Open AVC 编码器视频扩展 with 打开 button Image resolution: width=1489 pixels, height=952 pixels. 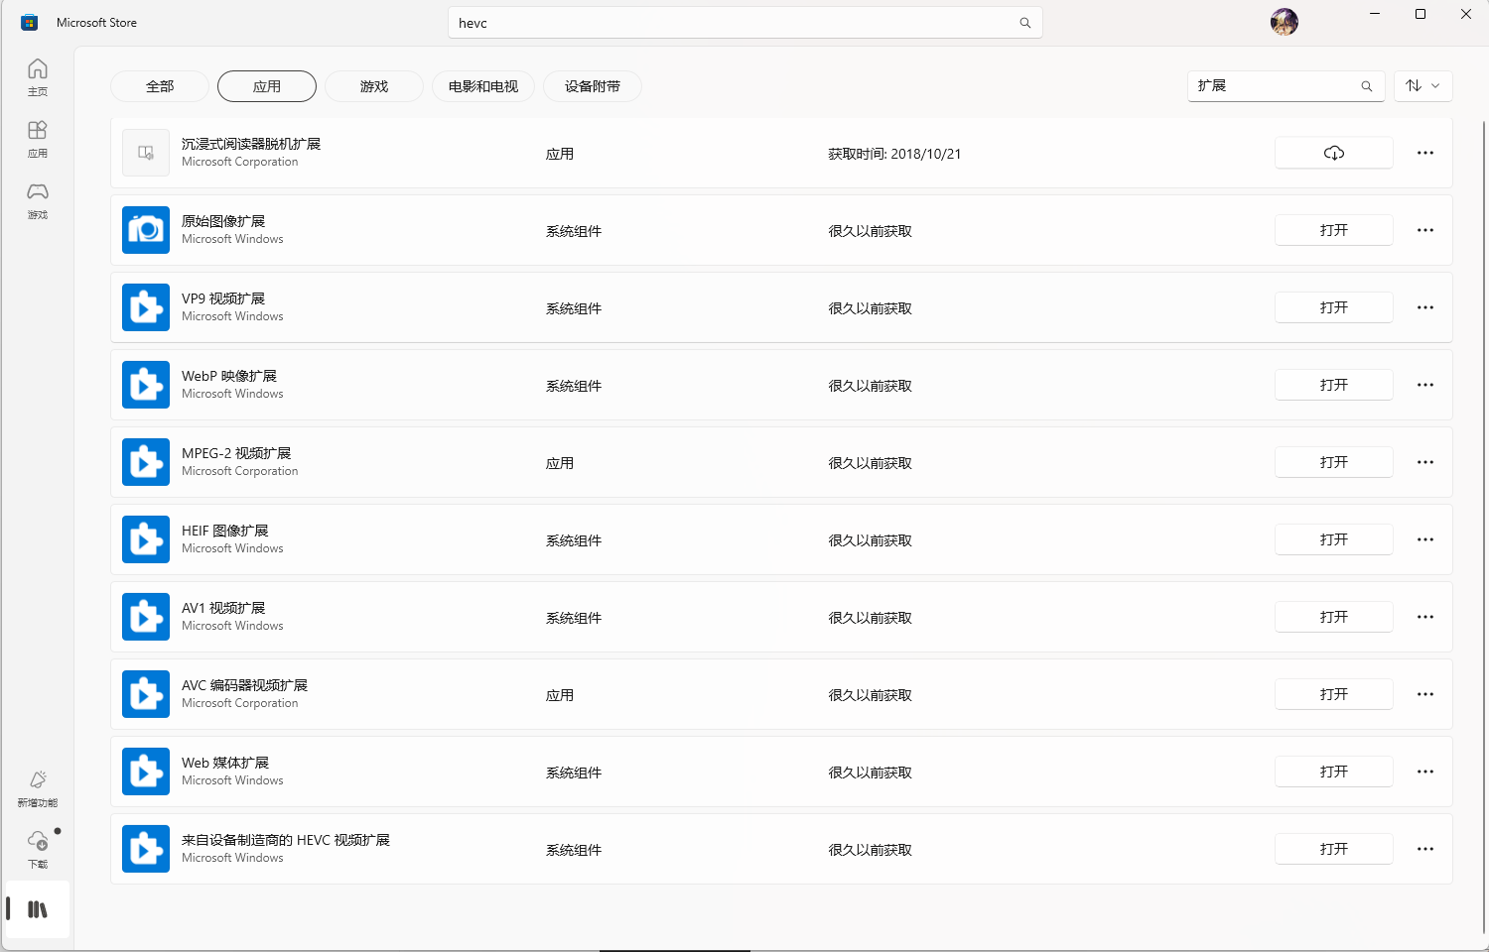point(1334,694)
